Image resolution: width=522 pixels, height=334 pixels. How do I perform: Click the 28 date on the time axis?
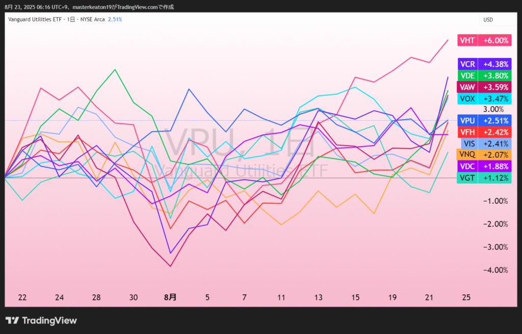(x=96, y=297)
